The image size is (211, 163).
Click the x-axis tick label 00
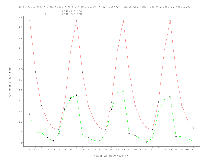[30, 150]
